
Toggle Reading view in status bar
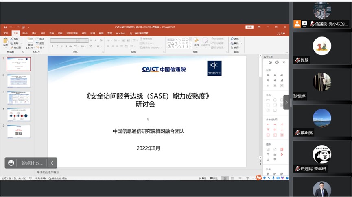click(240, 178)
